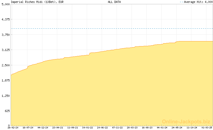The image size is (213, 130).
Task: Click the 26-02-20 date label
Action: click(x=13, y=128)
